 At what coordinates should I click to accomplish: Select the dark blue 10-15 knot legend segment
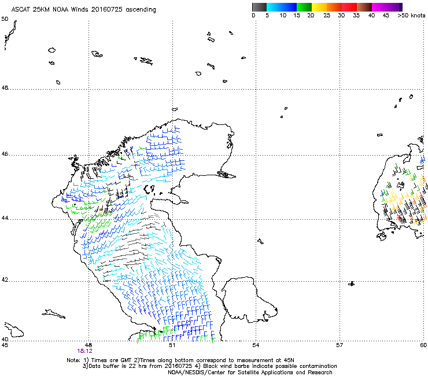pos(289,7)
